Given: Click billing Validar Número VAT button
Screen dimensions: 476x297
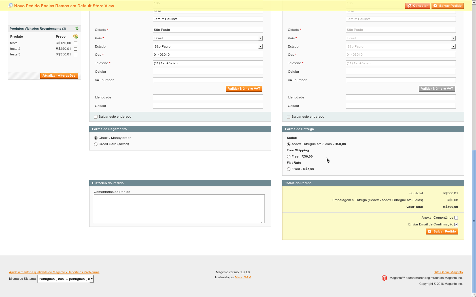Looking at the screenshot, I should (244, 89).
